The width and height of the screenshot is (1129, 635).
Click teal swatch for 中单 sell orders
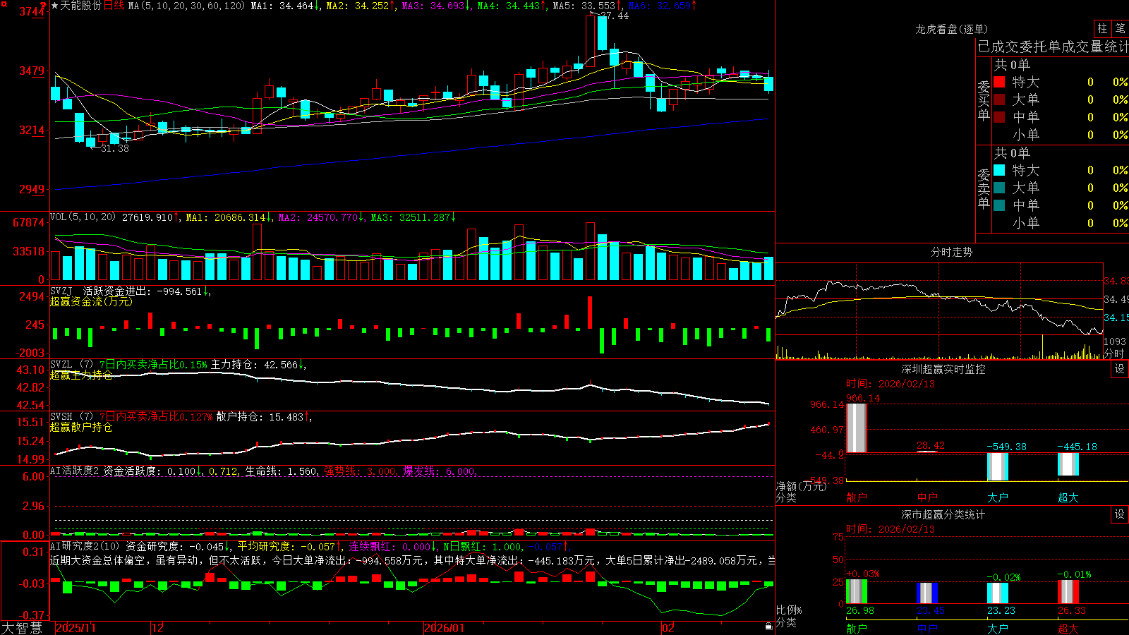click(999, 205)
